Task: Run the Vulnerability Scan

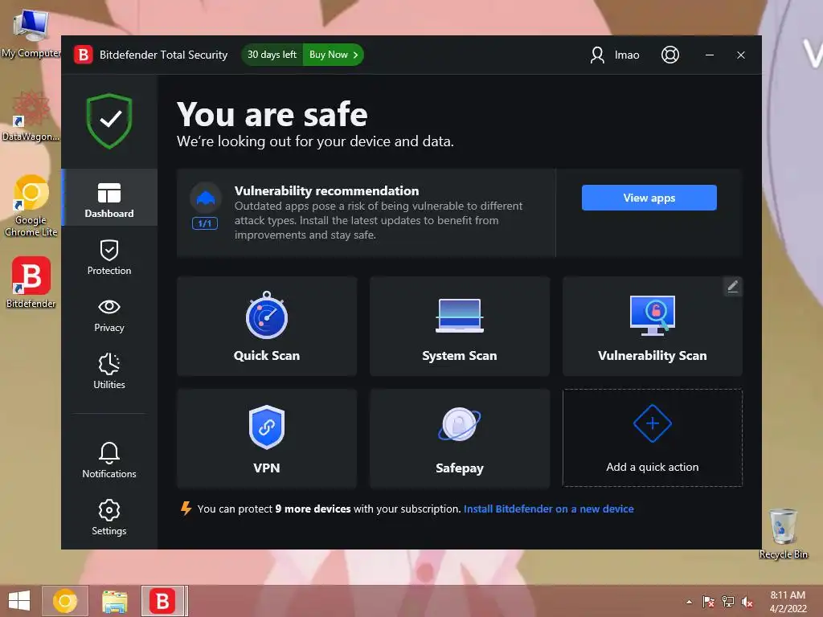Action: (652, 326)
